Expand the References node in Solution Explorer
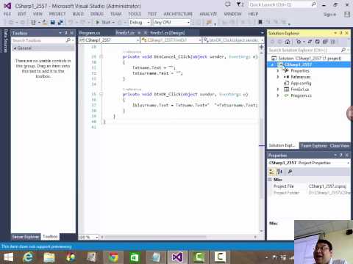Viewport: 353px width, 264px height. (278, 77)
